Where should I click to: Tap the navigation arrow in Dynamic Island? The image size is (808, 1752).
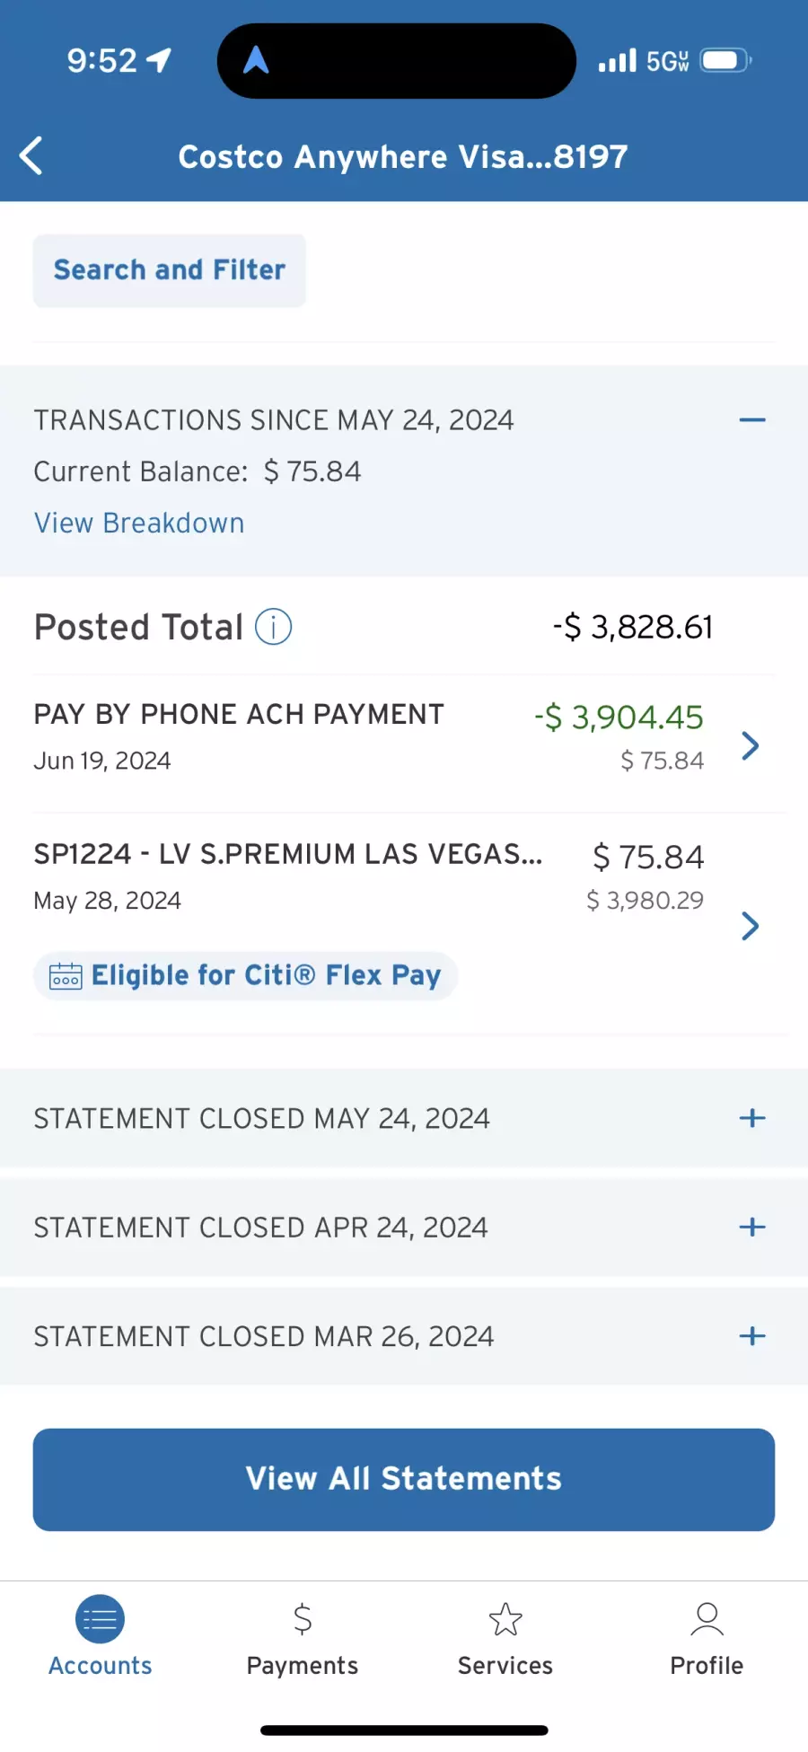click(256, 60)
